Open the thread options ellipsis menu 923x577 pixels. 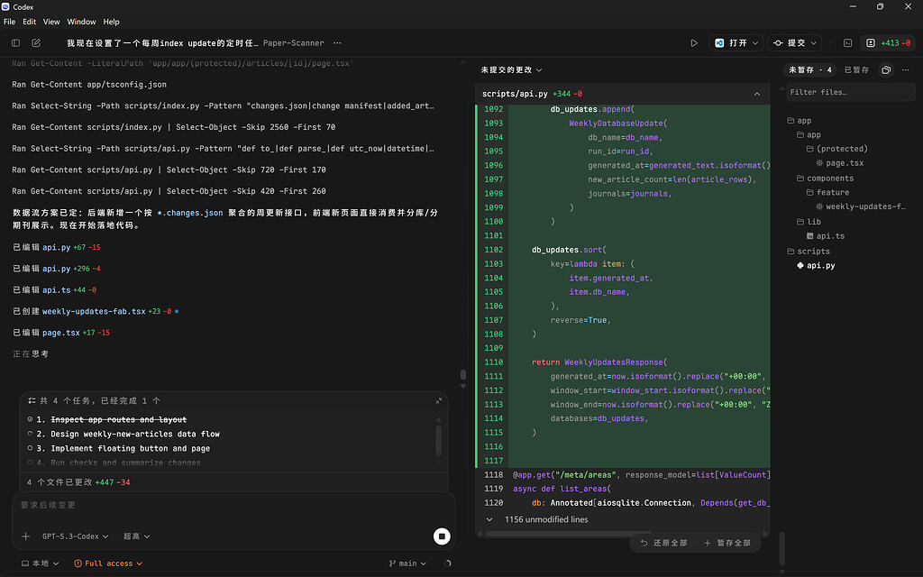337,43
